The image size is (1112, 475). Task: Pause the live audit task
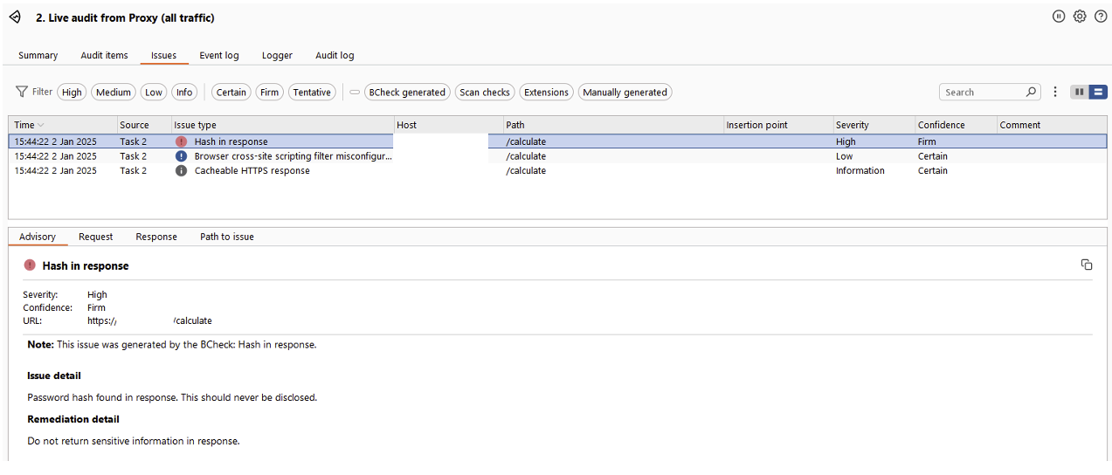pyautogui.click(x=1059, y=17)
